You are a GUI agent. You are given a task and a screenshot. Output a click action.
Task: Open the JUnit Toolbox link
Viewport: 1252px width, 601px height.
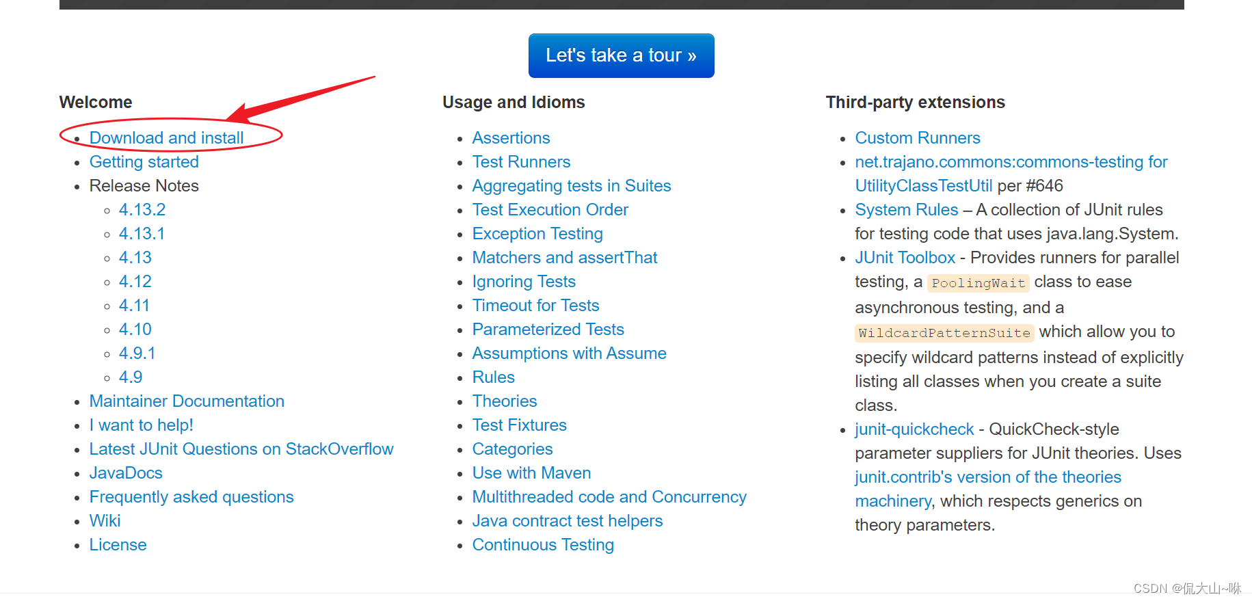pyautogui.click(x=905, y=258)
